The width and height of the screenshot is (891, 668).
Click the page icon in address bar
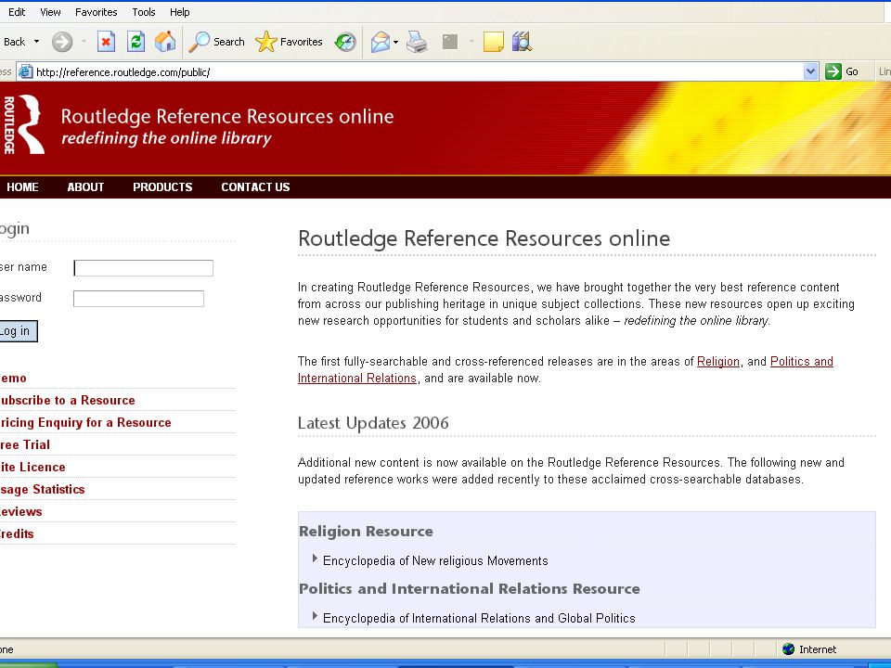click(26, 71)
